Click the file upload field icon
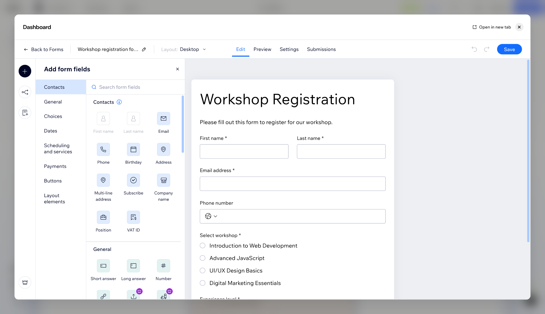This screenshot has height=314, width=545. click(x=133, y=295)
